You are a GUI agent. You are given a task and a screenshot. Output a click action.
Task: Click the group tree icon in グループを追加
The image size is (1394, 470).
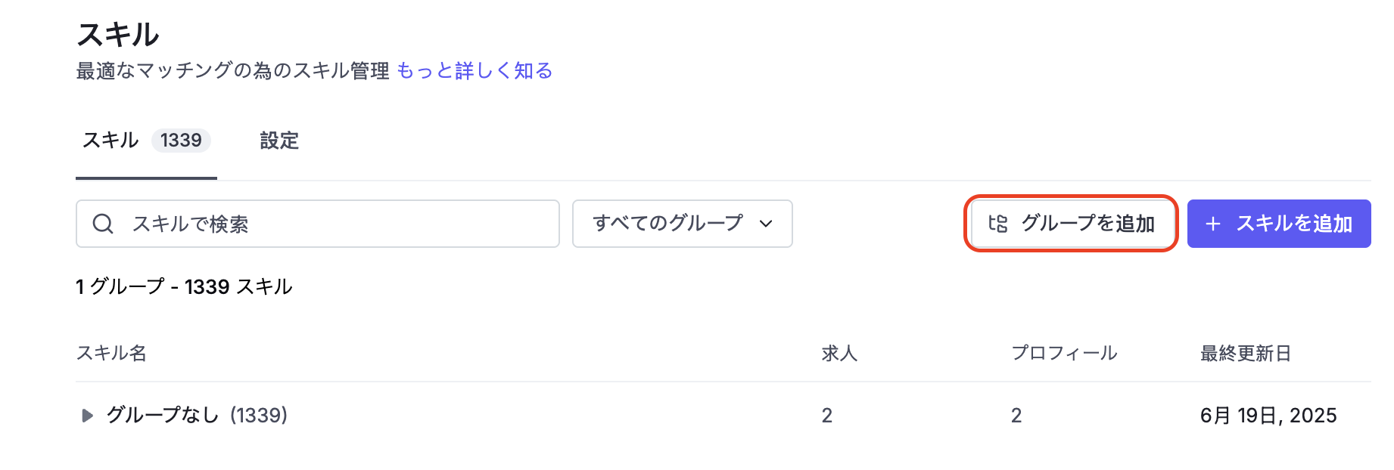point(998,224)
